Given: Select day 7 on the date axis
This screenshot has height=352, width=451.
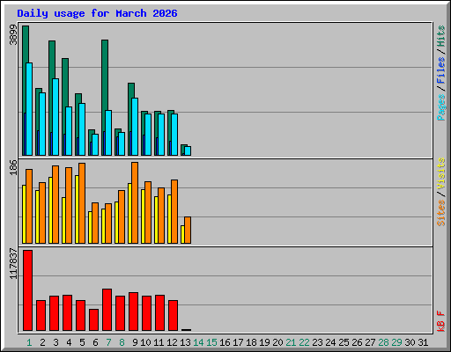Looking at the screenshot, I should (x=108, y=342).
